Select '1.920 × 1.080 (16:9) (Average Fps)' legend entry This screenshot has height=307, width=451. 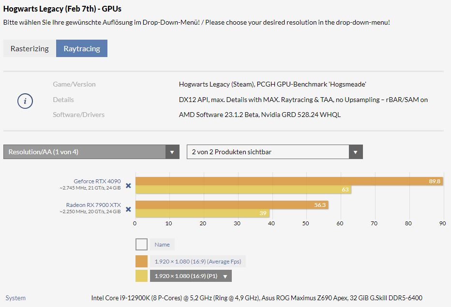pos(197,261)
